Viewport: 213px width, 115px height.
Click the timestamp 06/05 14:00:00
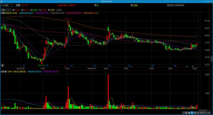click(x=176, y=5)
